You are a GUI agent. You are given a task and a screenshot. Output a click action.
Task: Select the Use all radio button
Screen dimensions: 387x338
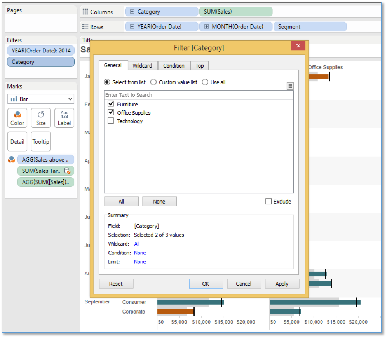(205, 82)
